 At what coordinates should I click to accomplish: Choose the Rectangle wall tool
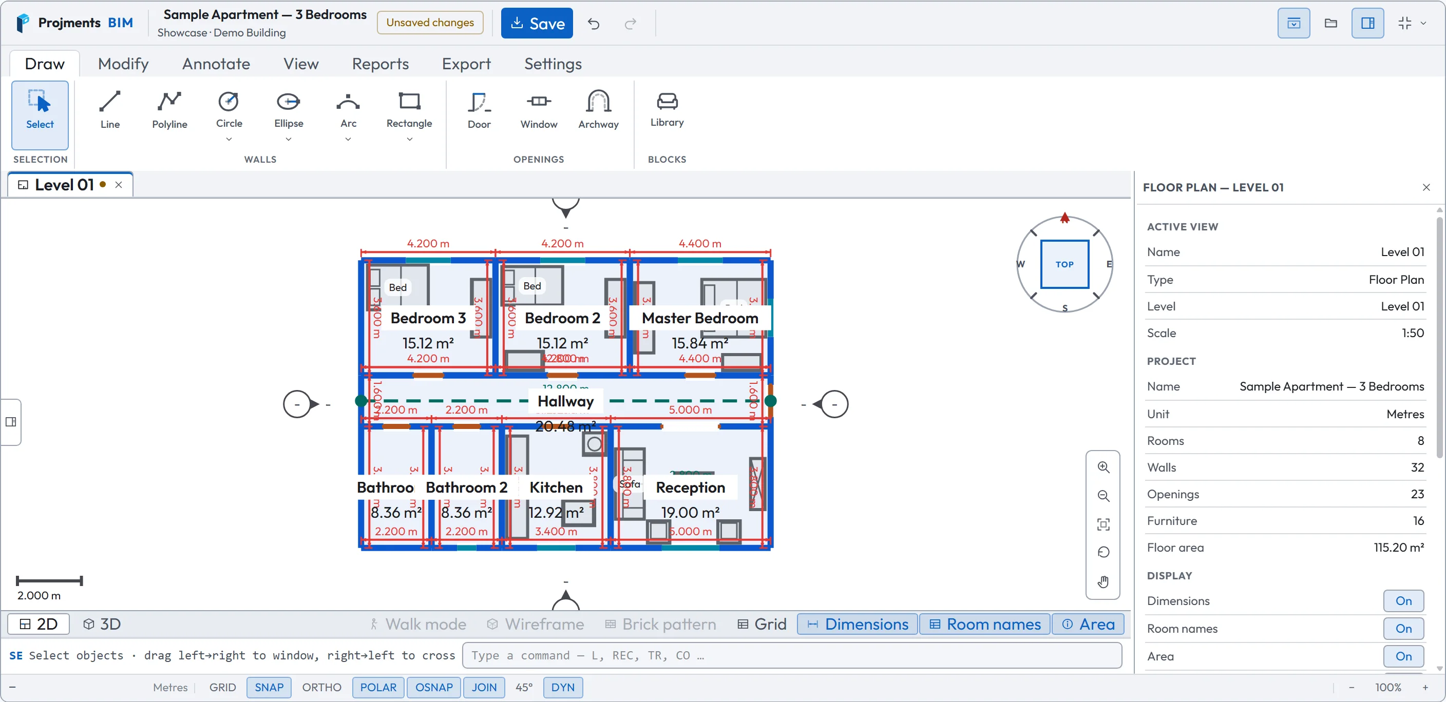point(409,108)
